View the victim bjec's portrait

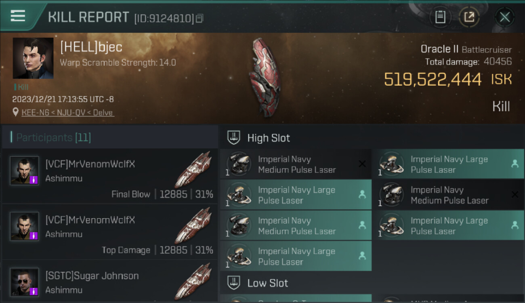(x=33, y=58)
